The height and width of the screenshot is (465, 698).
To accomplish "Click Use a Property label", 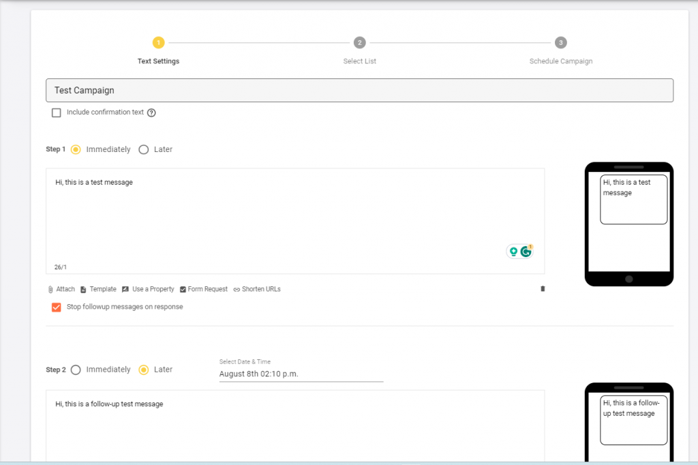I will [153, 289].
